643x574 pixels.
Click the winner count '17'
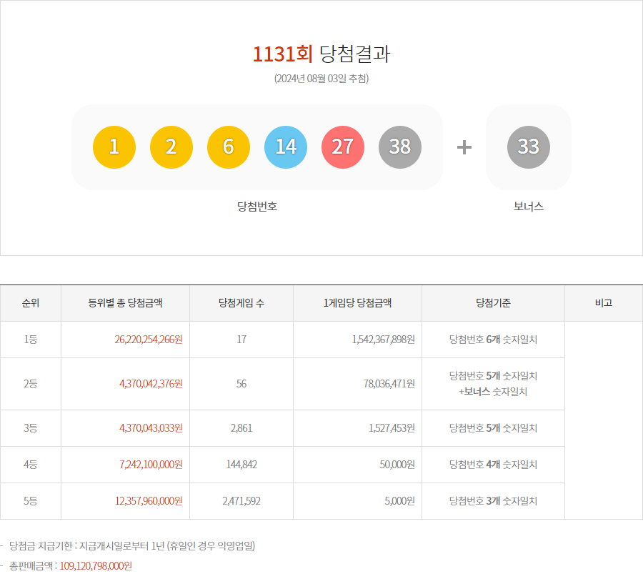(x=241, y=340)
